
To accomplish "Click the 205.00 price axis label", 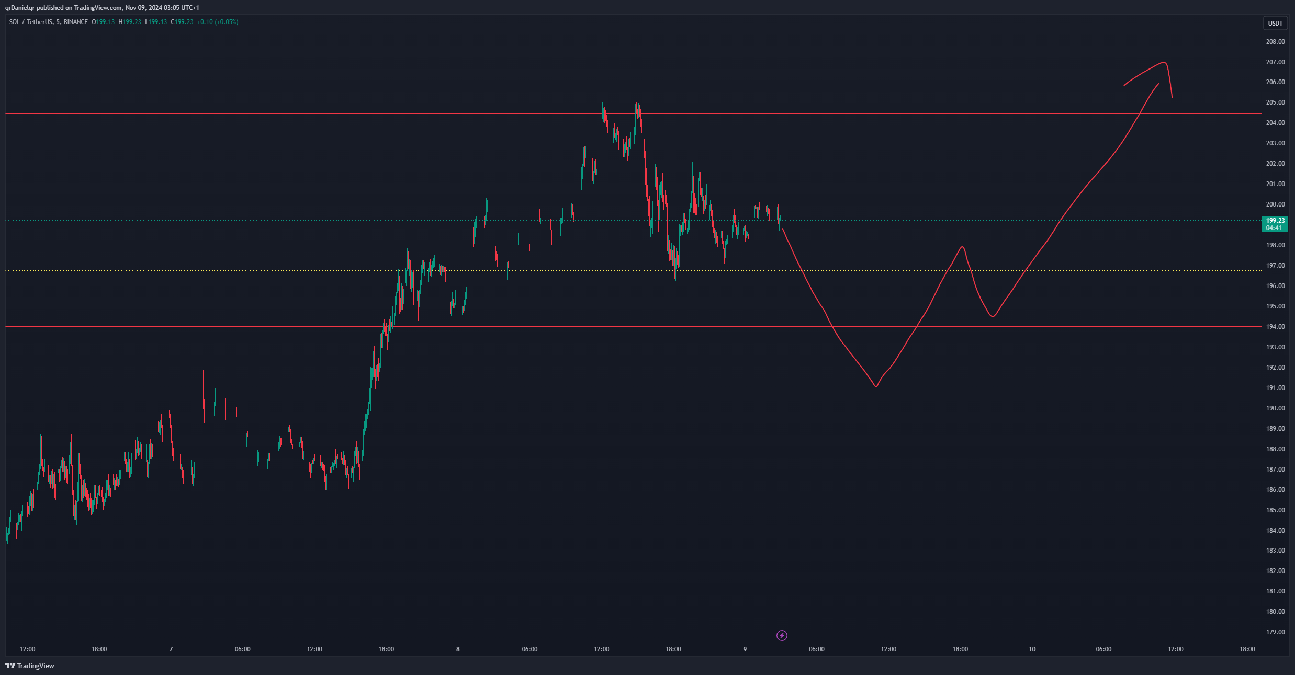I will click(x=1275, y=102).
